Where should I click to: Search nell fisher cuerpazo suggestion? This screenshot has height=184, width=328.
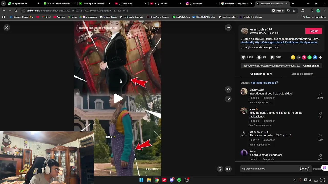point(264,83)
